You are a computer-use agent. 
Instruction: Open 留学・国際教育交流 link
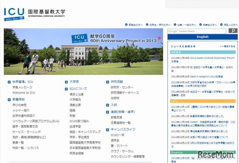pyautogui.click(x=25, y=127)
